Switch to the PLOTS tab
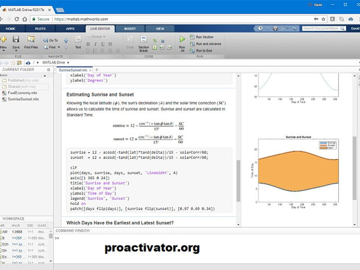The height and width of the screenshot is (270, 360). click(40, 29)
